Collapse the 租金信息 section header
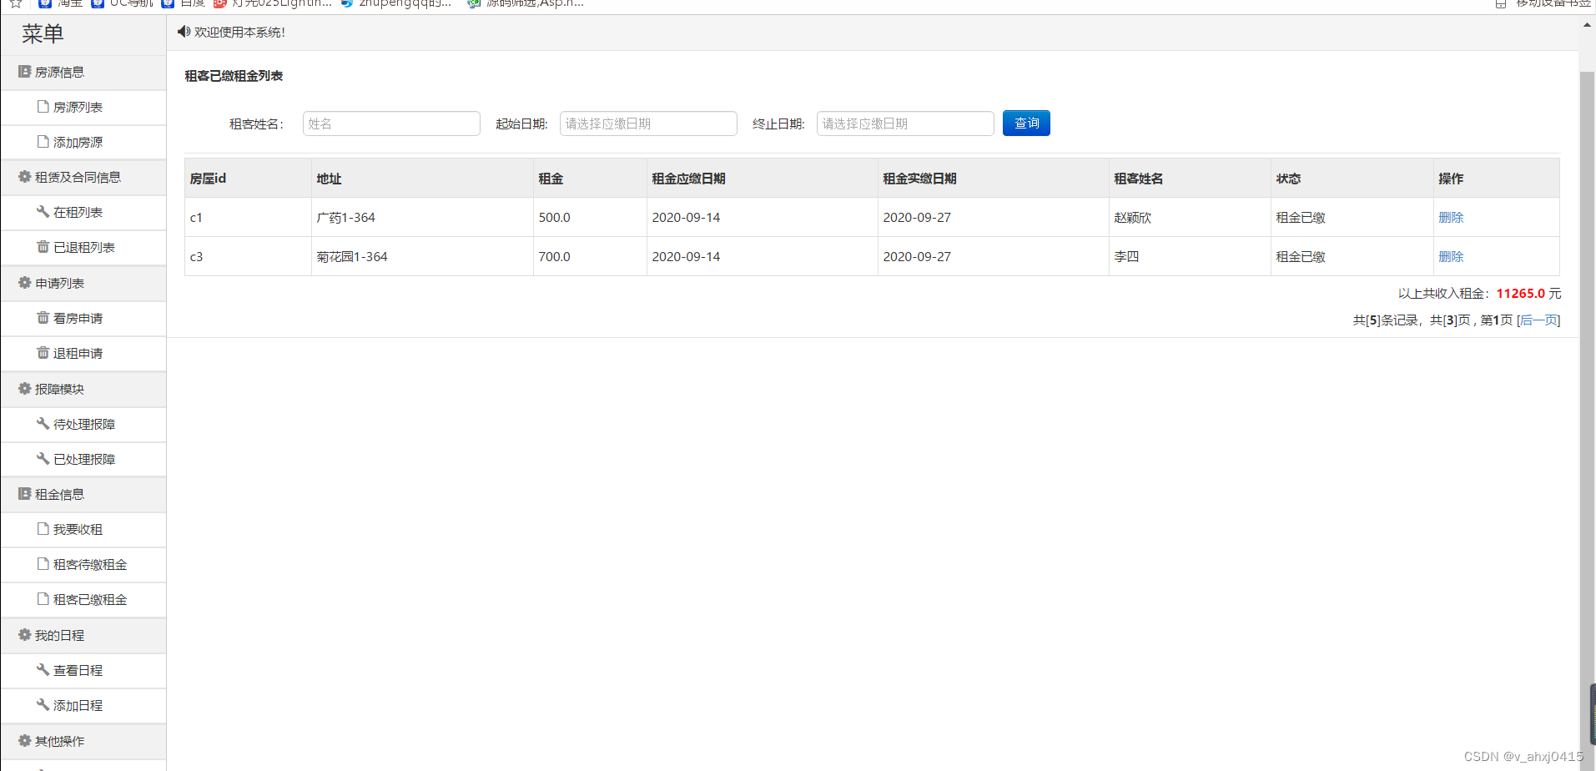This screenshot has height=771, width=1596. (83, 495)
